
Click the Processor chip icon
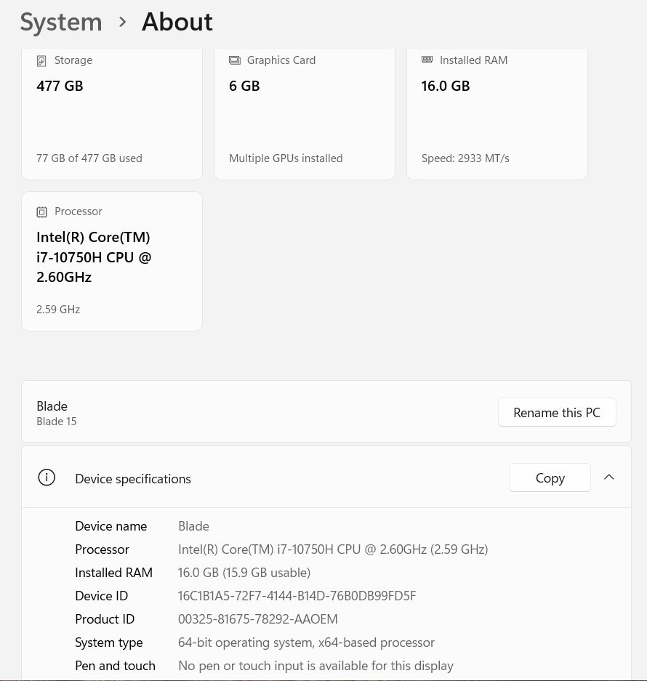tap(41, 212)
